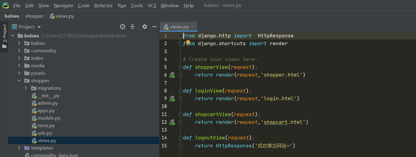This screenshot has height=157, width=416.
Task: Open the VCS menu
Action: 152,5
